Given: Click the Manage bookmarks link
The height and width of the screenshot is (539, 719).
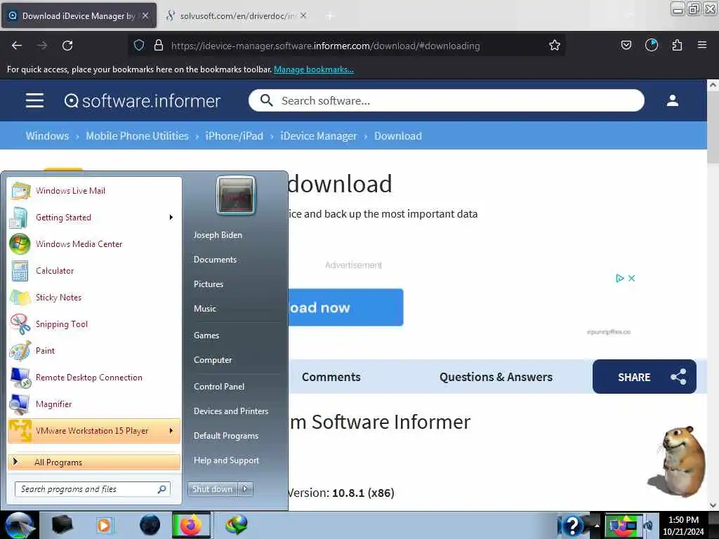Looking at the screenshot, I should click(314, 69).
